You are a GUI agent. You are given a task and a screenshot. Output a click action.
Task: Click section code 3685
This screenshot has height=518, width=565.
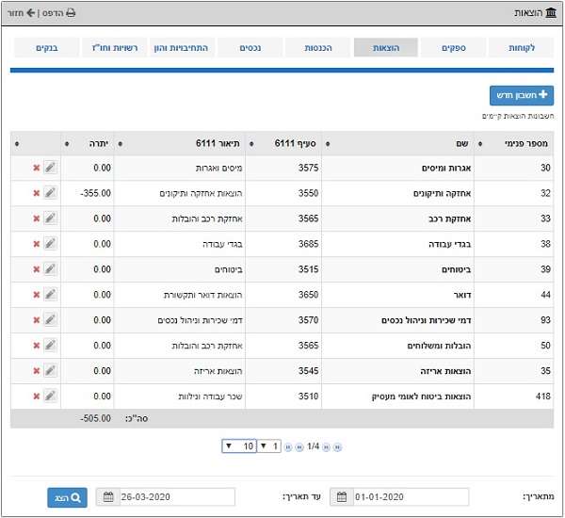point(309,244)
